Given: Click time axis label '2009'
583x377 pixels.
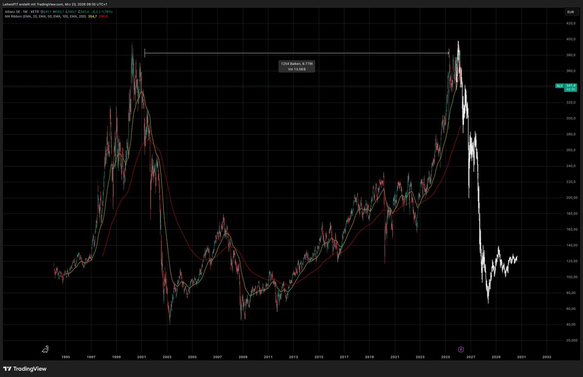Looking at the screenshot, I should point(243,357).
